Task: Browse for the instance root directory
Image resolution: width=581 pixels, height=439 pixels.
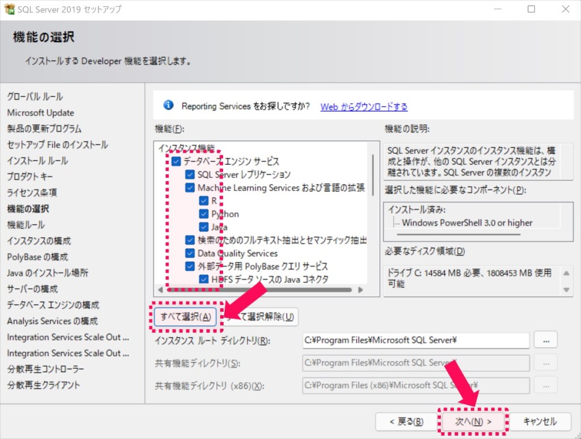Action: 546,340
